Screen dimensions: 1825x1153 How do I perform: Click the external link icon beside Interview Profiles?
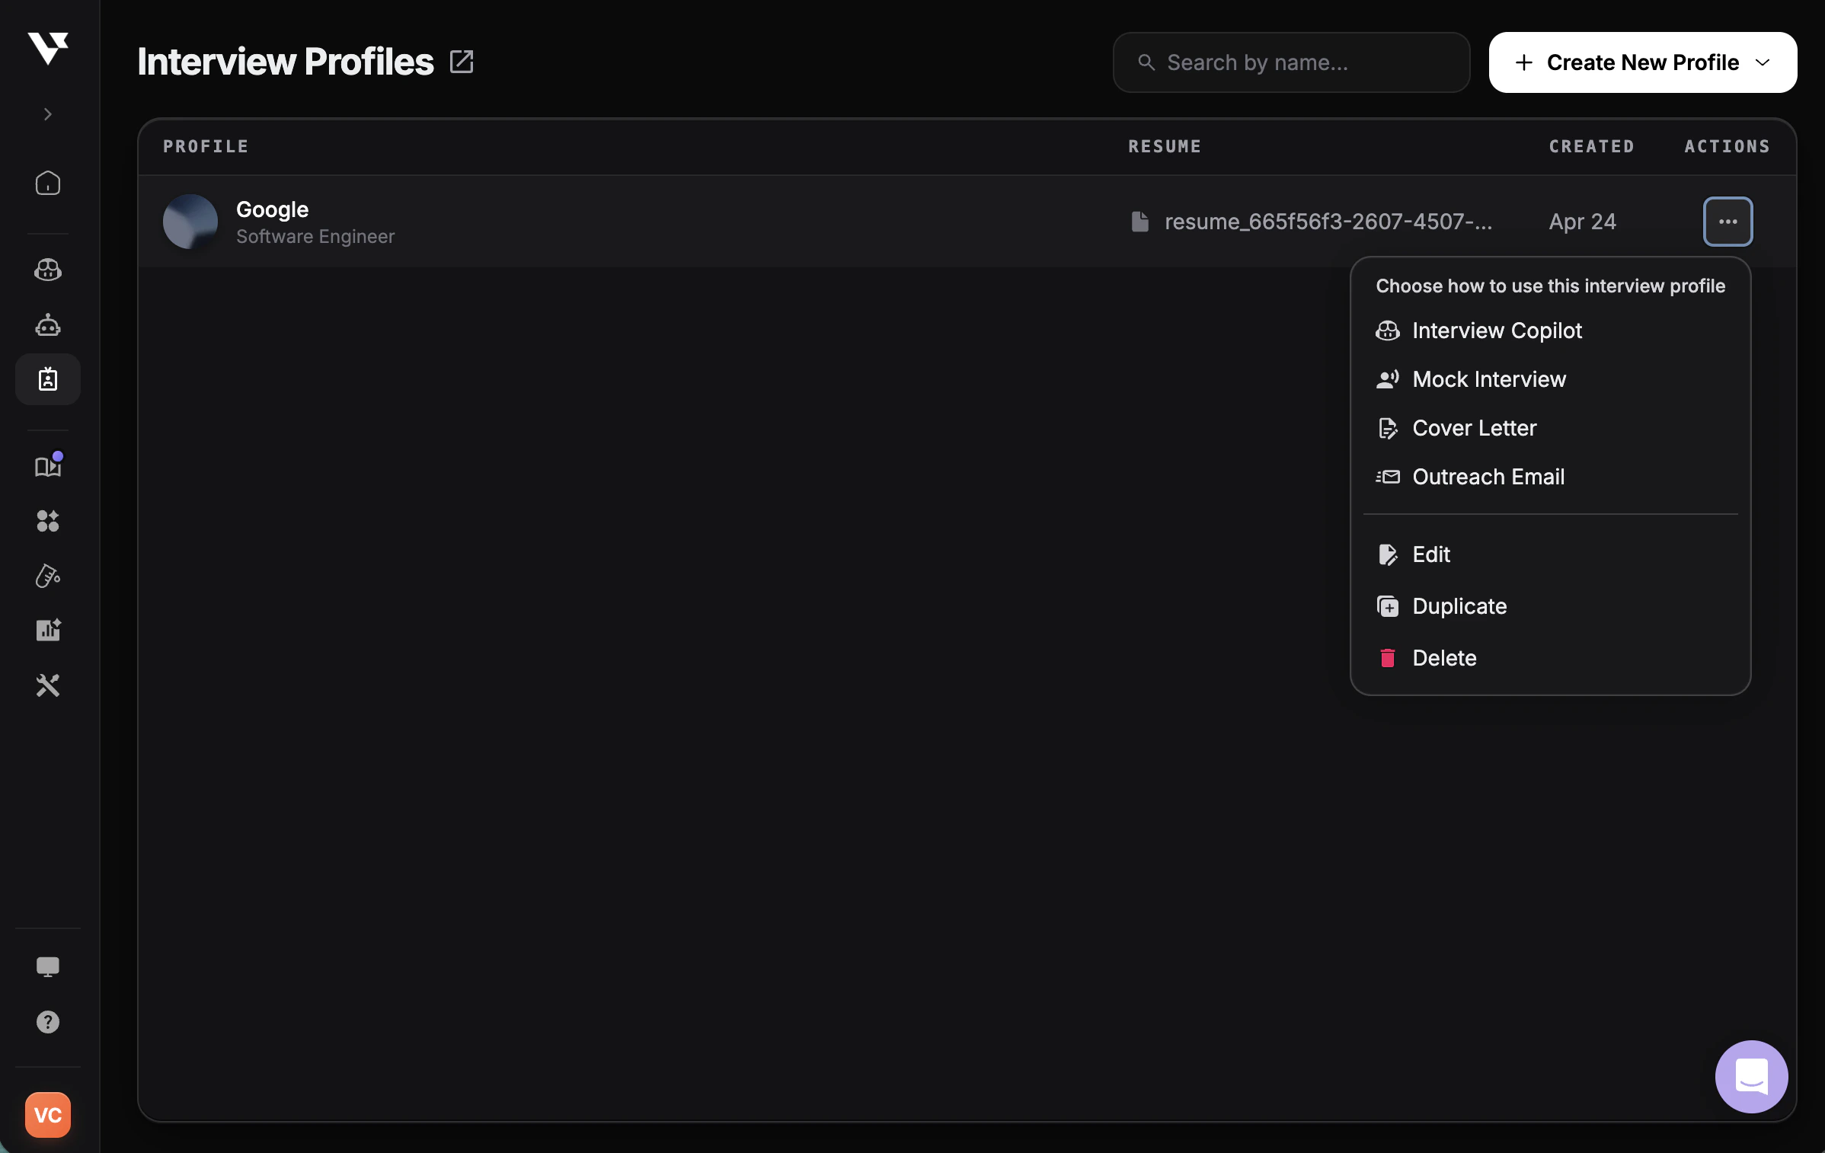coord(462,61)
